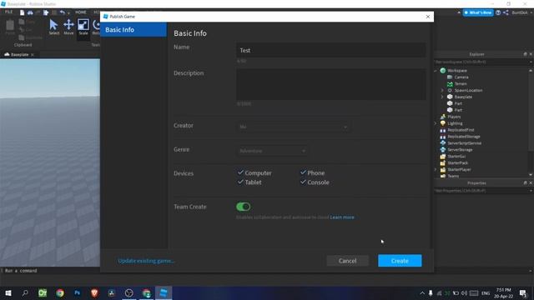
Task: Open the Learn more link
Action: pos(342,217)
